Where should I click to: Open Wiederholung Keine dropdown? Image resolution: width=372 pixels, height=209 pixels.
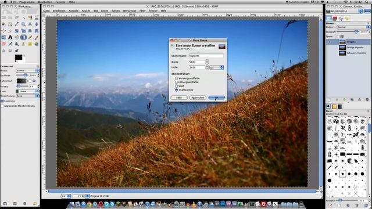[27, 96]
